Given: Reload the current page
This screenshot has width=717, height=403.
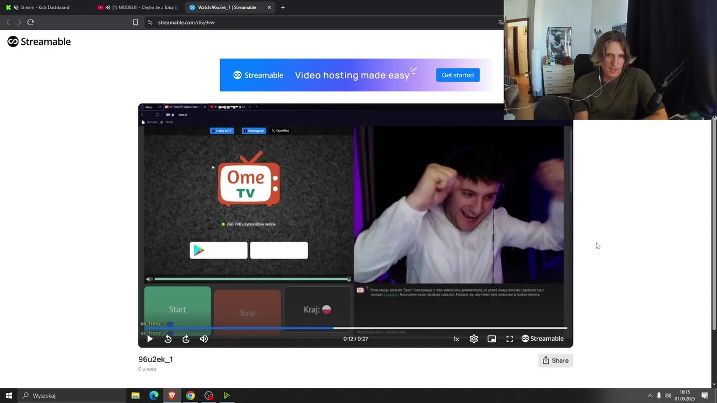Looking at the screenshot, I should point(31,22).
